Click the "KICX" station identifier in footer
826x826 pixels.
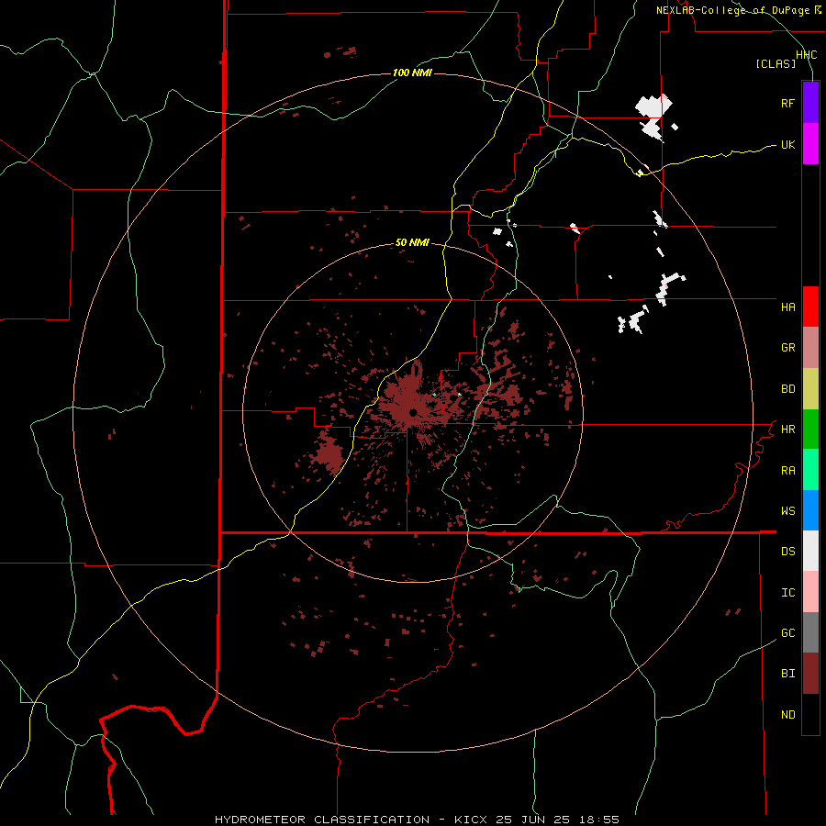pos(471,820)
